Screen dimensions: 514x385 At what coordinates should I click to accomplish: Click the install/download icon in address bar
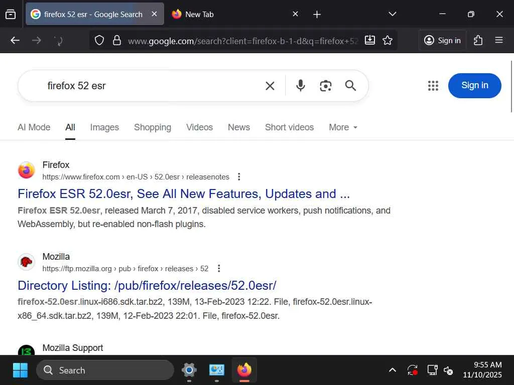click(370, 40)
